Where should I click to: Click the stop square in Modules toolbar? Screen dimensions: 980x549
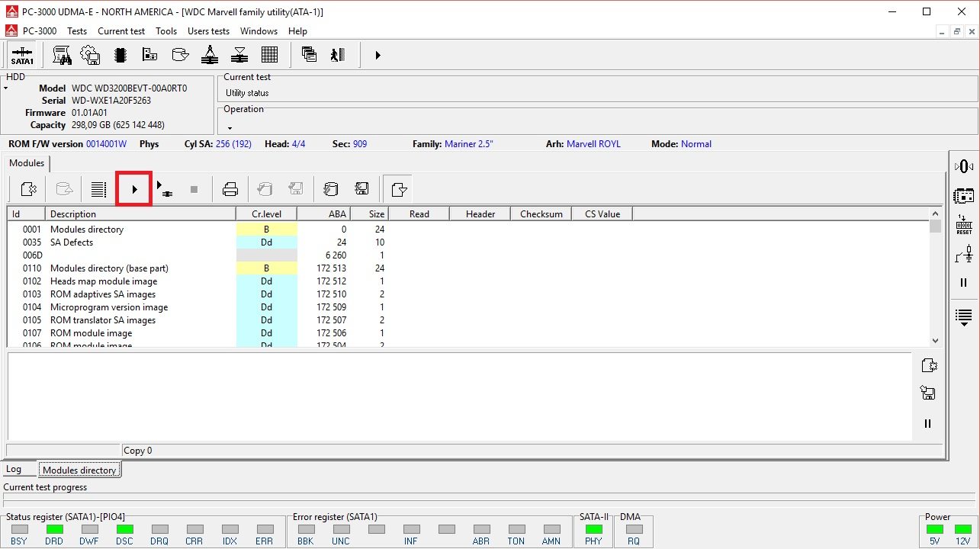click(x=194, y=189)
